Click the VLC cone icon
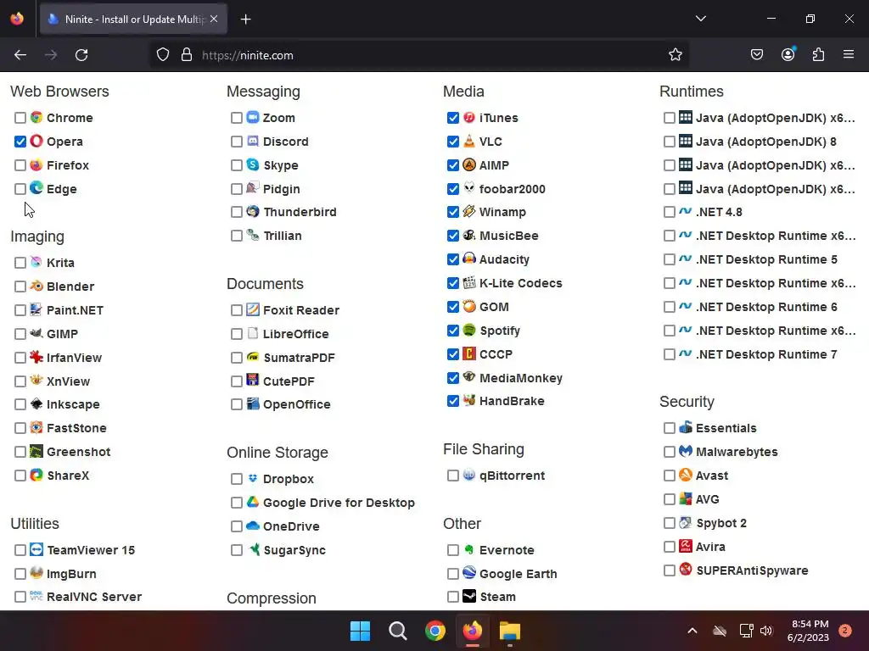869x651 pixels. point(469,142)
